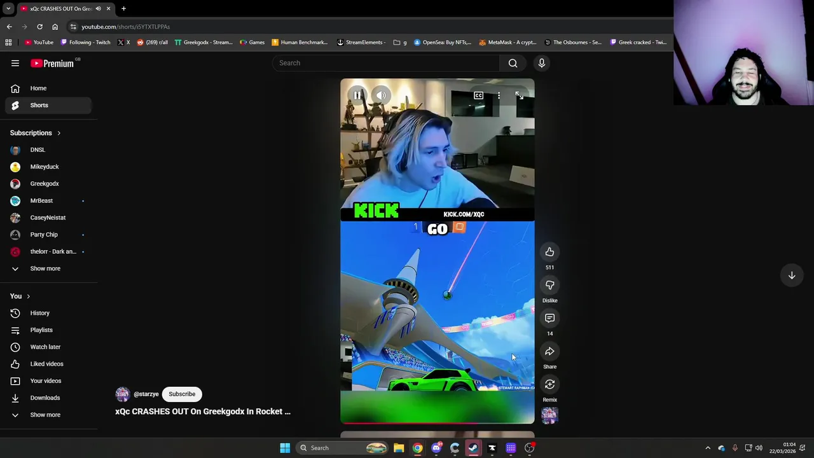Remix this Short
Screen dimensions: 814x458
549,384
